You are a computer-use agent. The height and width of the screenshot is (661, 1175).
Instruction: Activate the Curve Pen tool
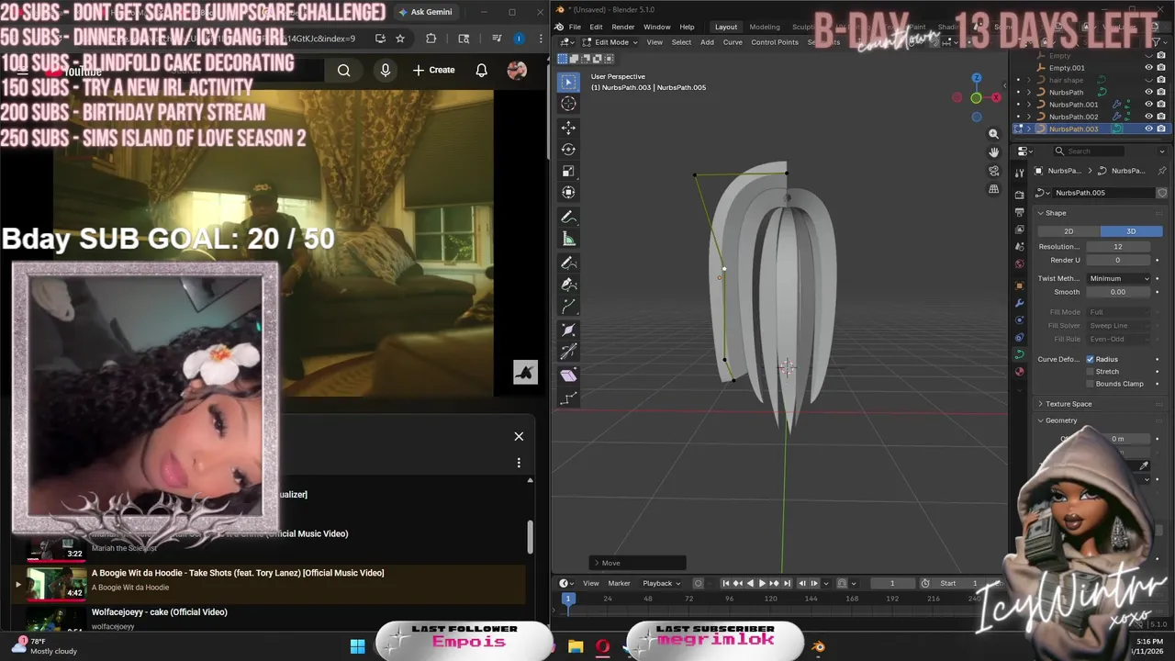pos(568,285)
